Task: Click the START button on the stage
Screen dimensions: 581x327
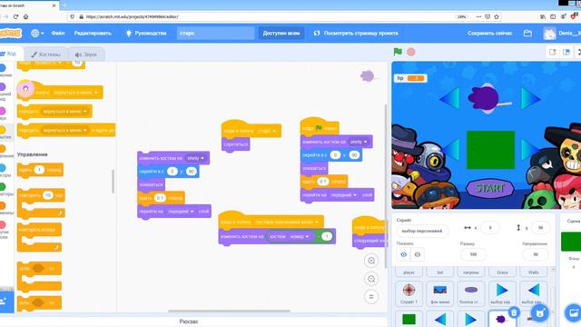Action: [489, 188]
